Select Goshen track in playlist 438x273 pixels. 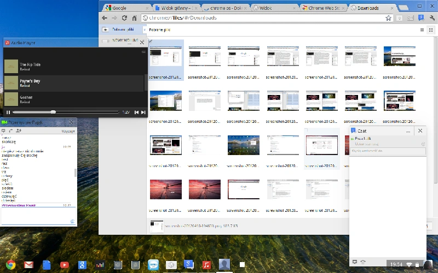[74, 99]
